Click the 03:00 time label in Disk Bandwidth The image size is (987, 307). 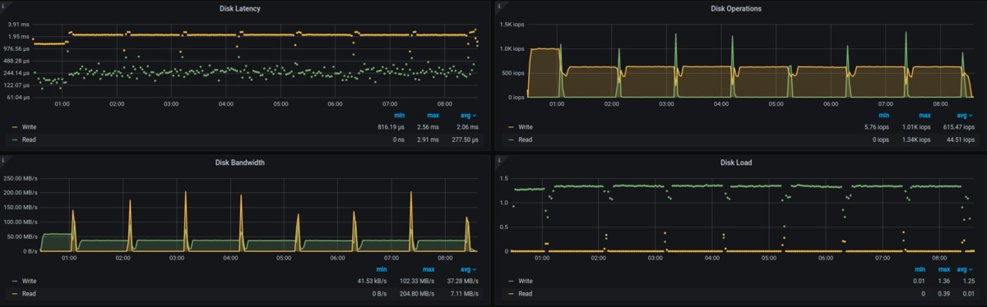(176, 258)
